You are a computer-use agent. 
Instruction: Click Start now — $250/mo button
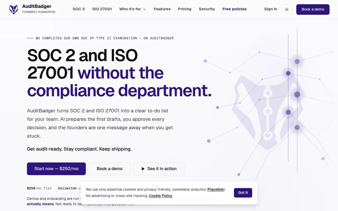click(x=56, y=169)
